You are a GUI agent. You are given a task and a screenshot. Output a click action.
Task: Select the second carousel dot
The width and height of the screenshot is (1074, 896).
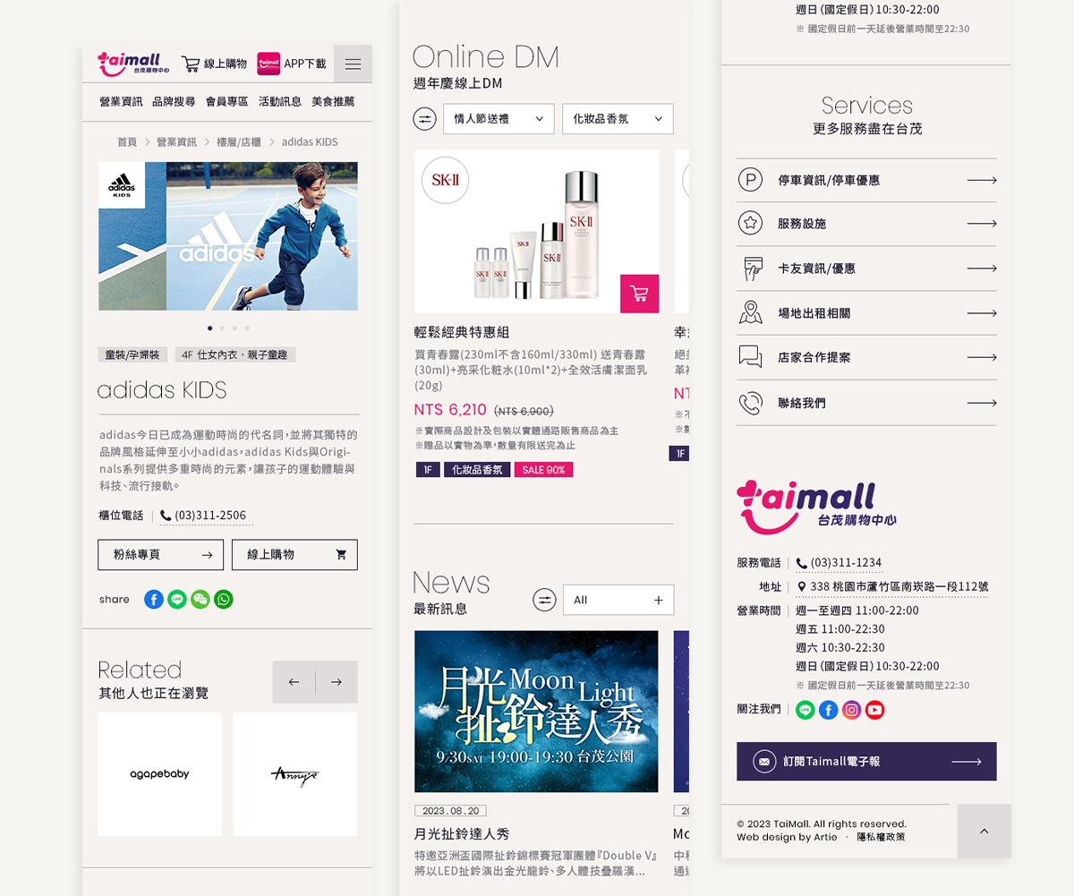tap(222, 329)
